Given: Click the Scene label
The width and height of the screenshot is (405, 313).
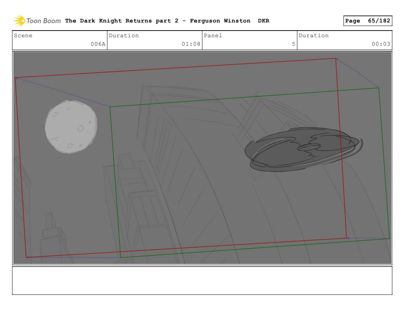Looking at the screenshot, I should click(x=23, y=35).
